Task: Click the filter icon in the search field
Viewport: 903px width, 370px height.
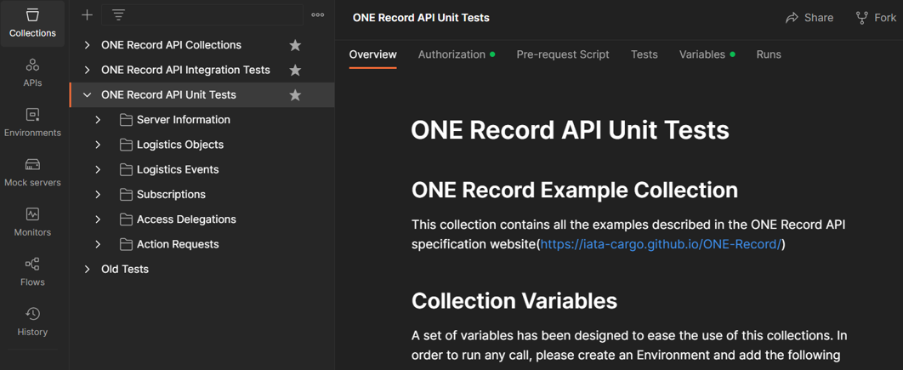Action: 118,15
